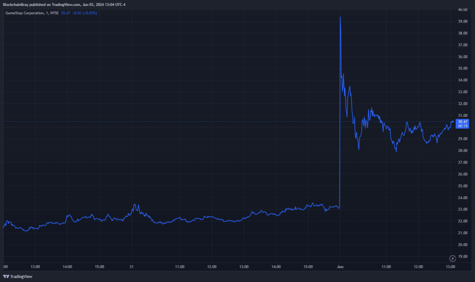Click the 25.00 price axis label
Image resolution: width=475 pixels, height=282 pixels.
(462, 186)
